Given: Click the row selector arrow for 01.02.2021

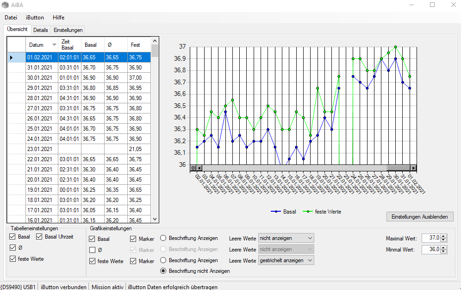Looking at the screenshot, I should [11, 57].
